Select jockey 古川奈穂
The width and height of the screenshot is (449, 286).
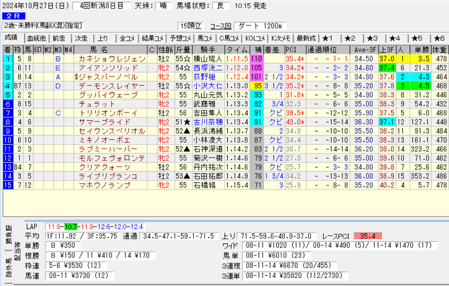(x=207, y=123)
